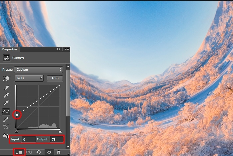233x156 pixels.
Task: Collapse the panel with double arrows
Action: click(x=59, y=49)
